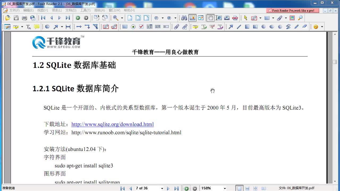This screenshot has height=191, width=340.
Task: Click the Rotate view clockwise icon
Action: pos(97,18)
